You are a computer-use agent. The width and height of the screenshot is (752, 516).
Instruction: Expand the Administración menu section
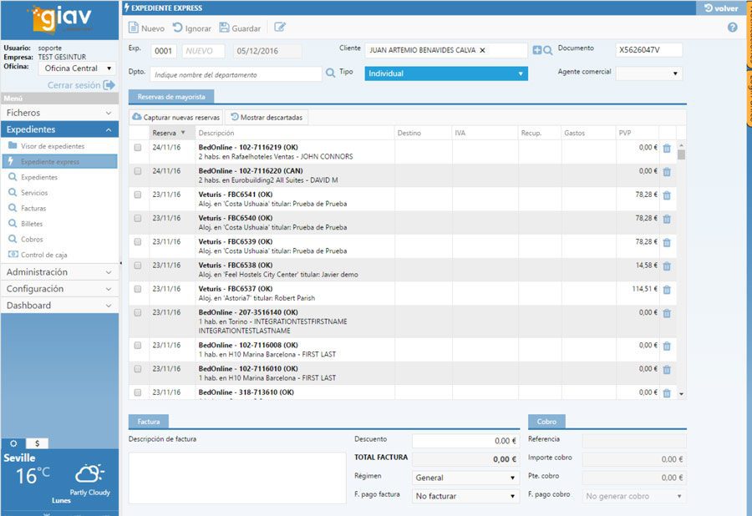pos(59,272)
